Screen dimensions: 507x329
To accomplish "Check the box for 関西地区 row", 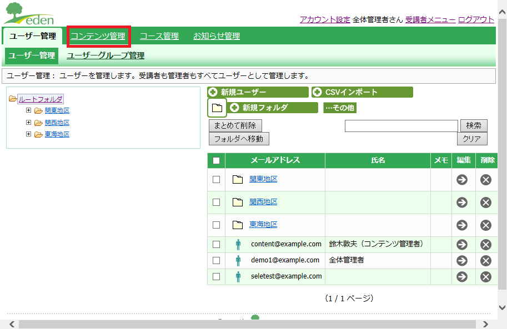I will [x=217, y=202].
